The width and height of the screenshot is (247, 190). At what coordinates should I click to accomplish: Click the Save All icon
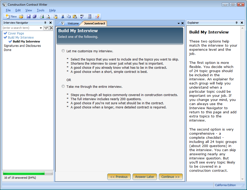pyautogui.click(x=35, y=16)
